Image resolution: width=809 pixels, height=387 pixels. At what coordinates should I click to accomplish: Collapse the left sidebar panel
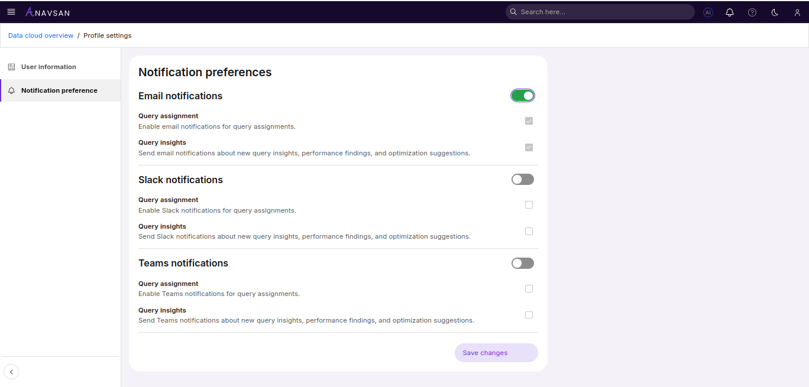pyautogui.click(x=11, y=372)
